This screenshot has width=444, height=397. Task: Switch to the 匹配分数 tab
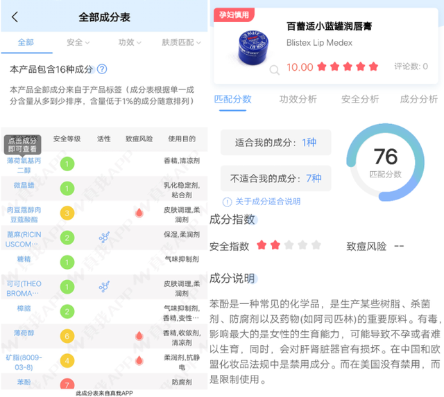(x=232, y=99)
